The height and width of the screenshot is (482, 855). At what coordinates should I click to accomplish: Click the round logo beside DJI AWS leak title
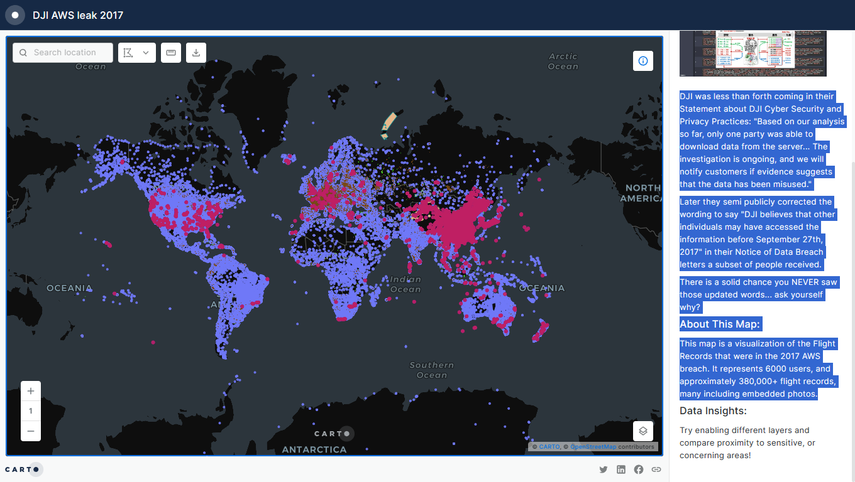point(15,15)
